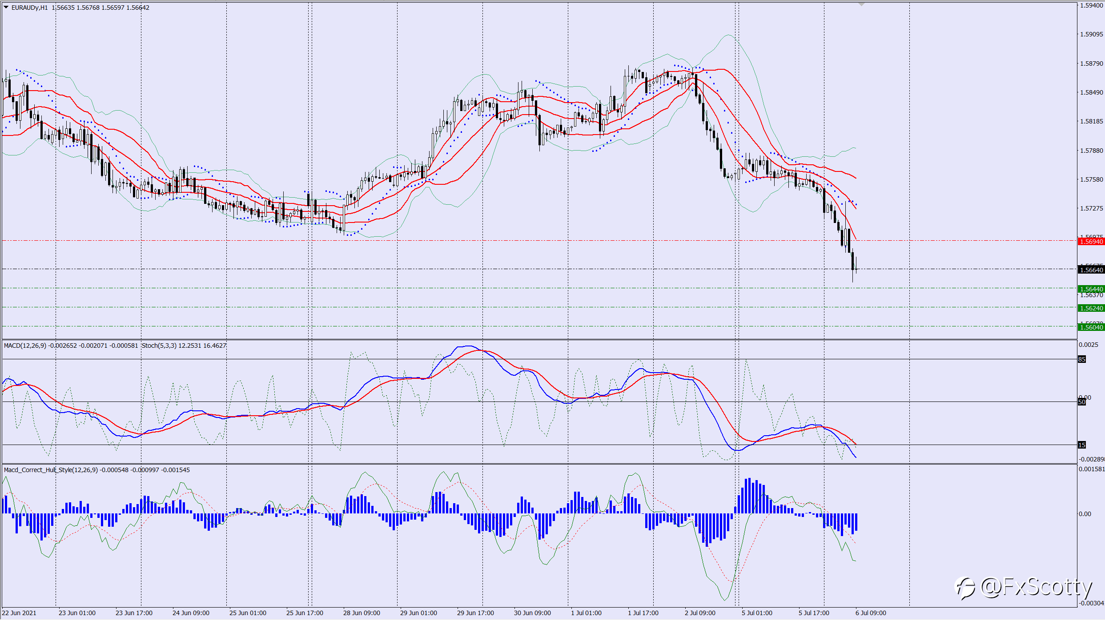Click the 25 Jun 01:00 time label
Screen dimensions: 1105x620
tap(248, 613)
